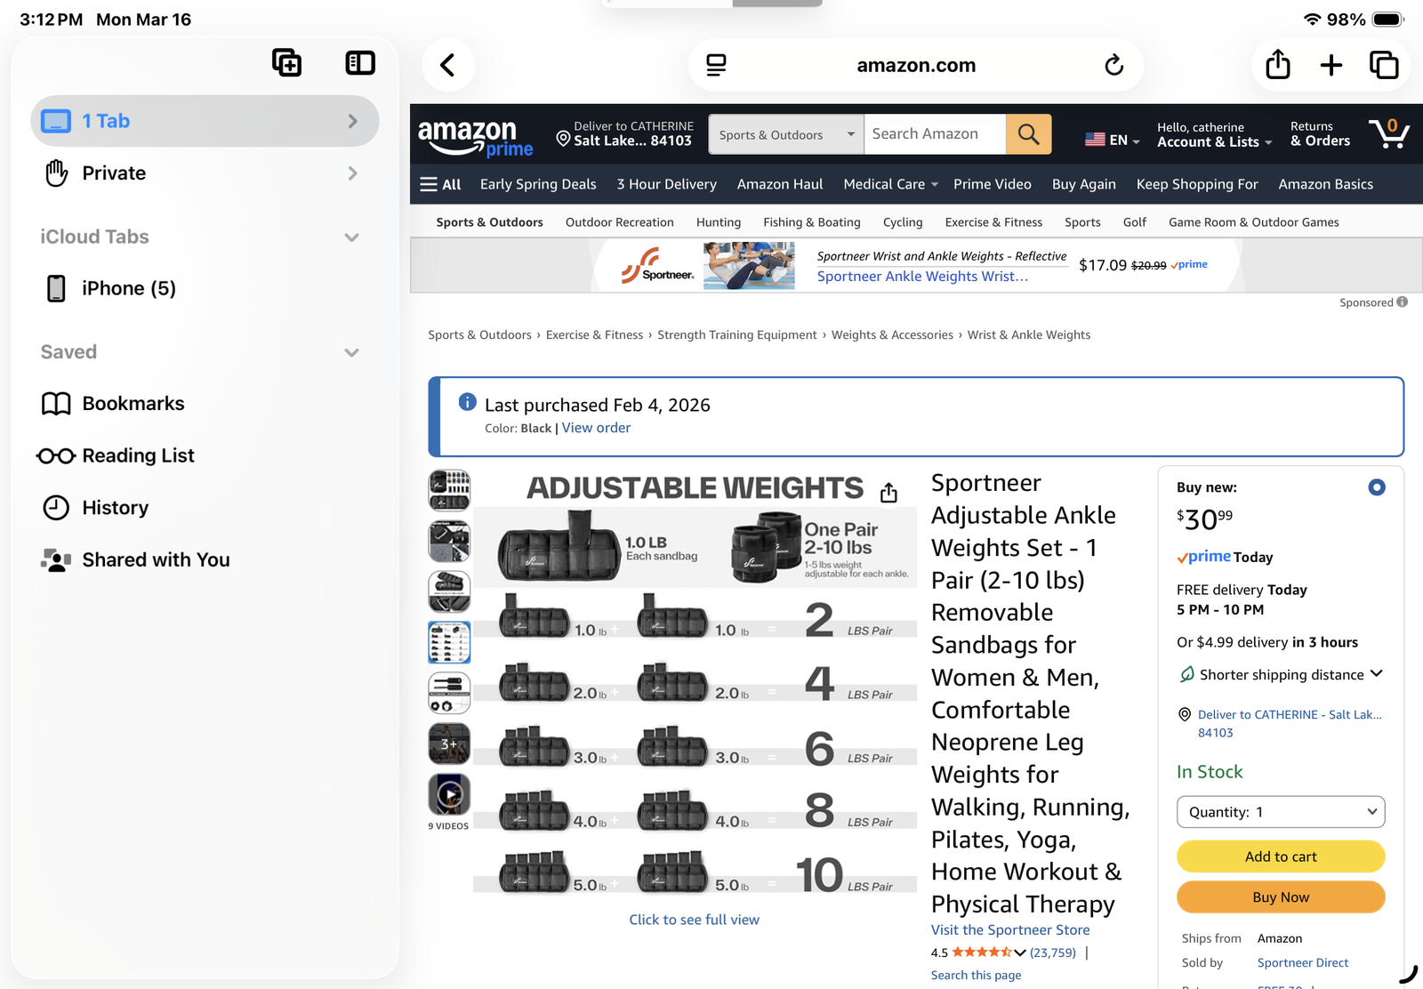Create a new tab group
The image size is (1423, 989).
click(x=286, y=63)
